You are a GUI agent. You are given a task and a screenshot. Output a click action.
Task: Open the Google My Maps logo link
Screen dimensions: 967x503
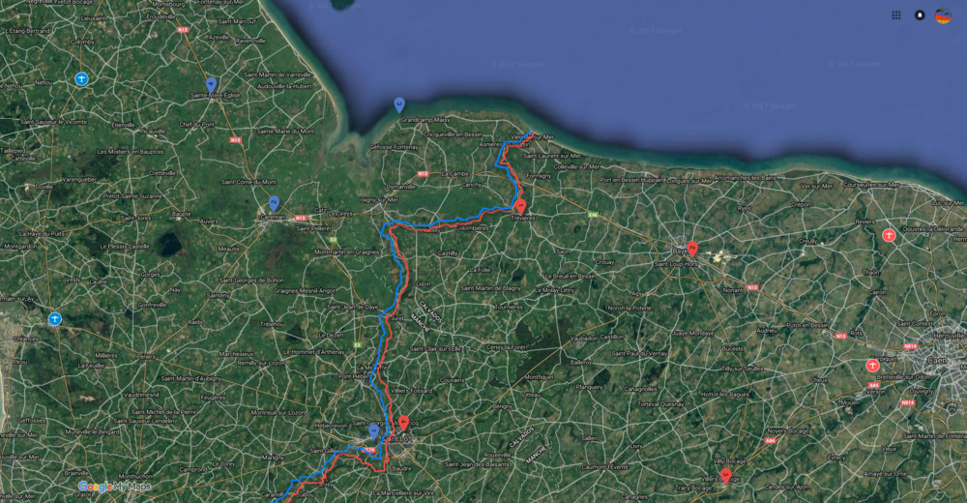tap(115, 487)
